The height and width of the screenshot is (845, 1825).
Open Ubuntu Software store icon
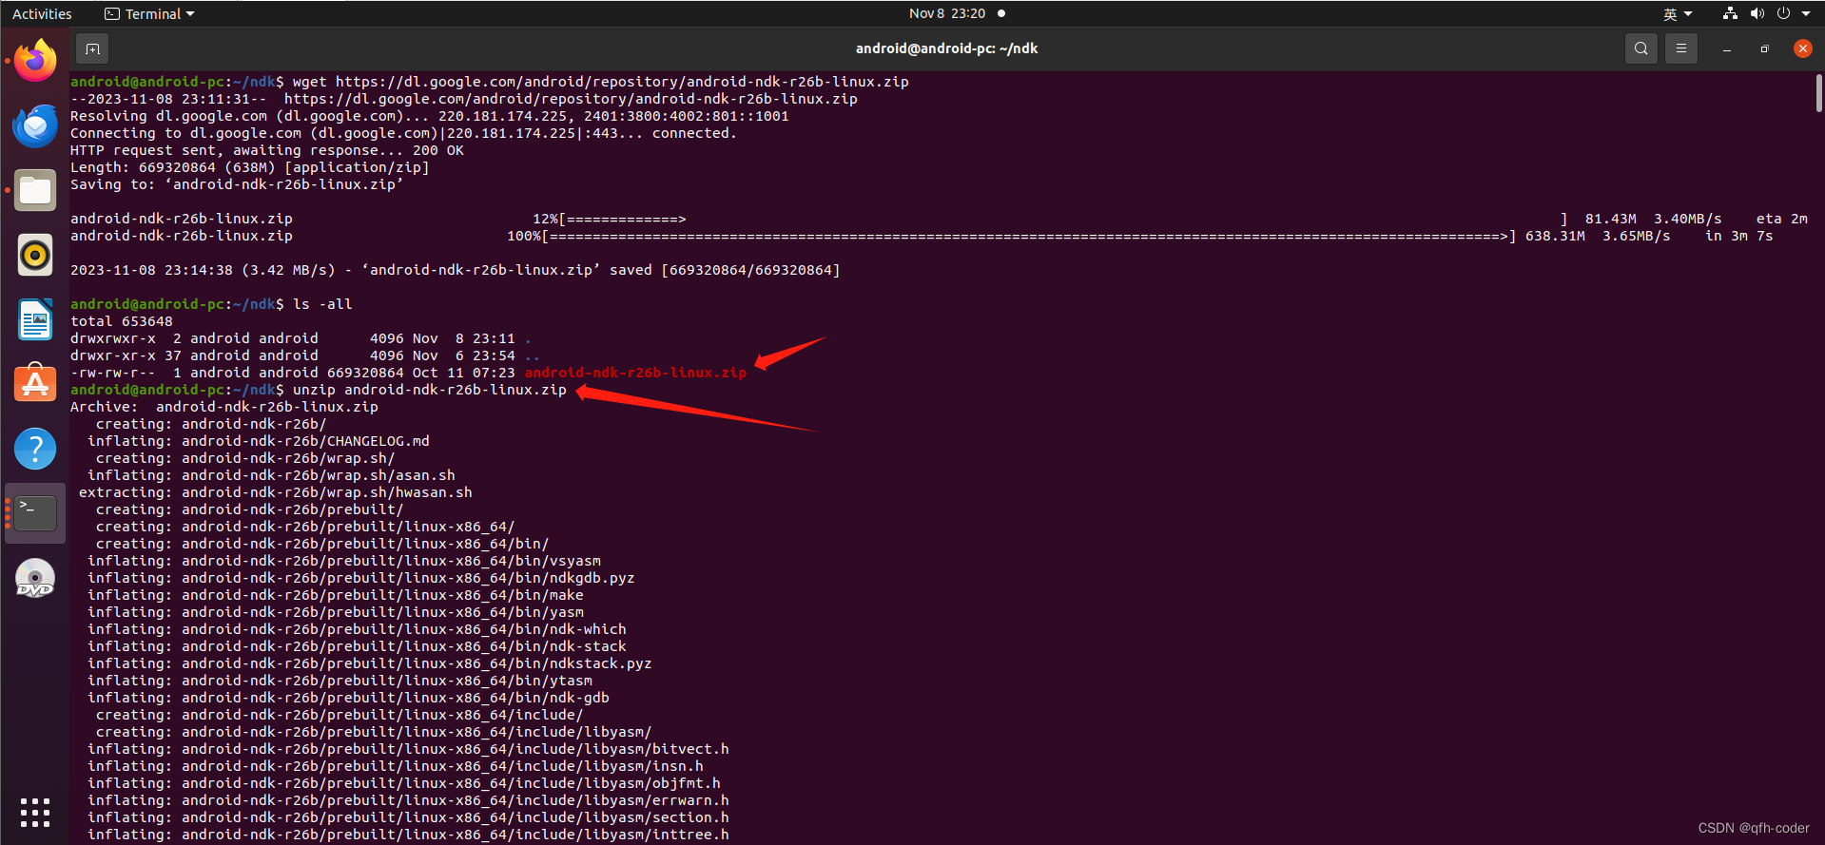tap(35, 384)
